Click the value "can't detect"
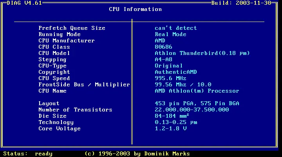Image resolution: width=282 pixels, height=157 pixels. point(176,28)
